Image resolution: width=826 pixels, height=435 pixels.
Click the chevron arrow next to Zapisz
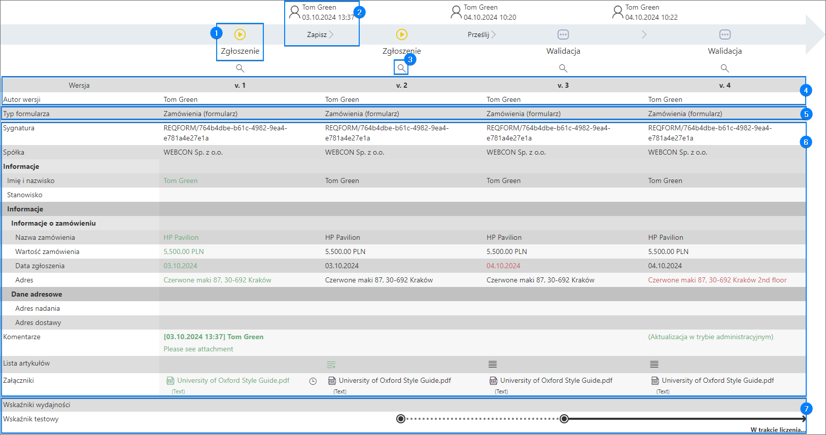pyautogui.click(x=331, y=34)
